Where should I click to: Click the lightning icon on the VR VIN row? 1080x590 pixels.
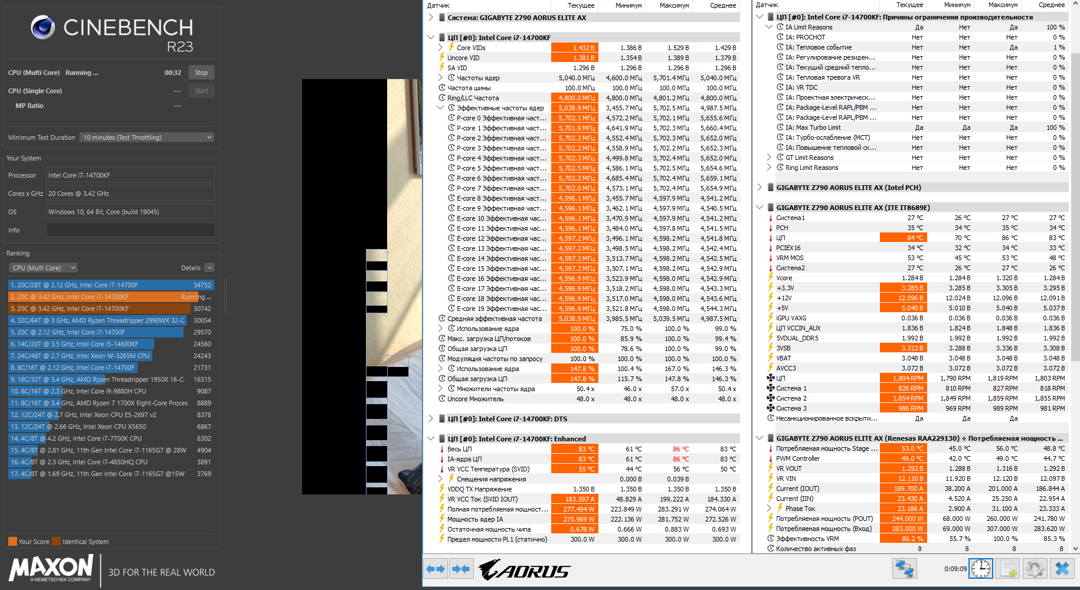pos(770,478)
